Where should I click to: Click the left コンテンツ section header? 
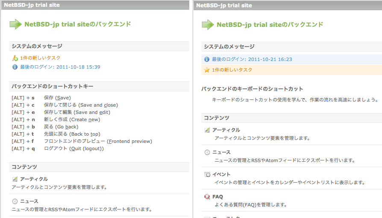tap(99, 167)
